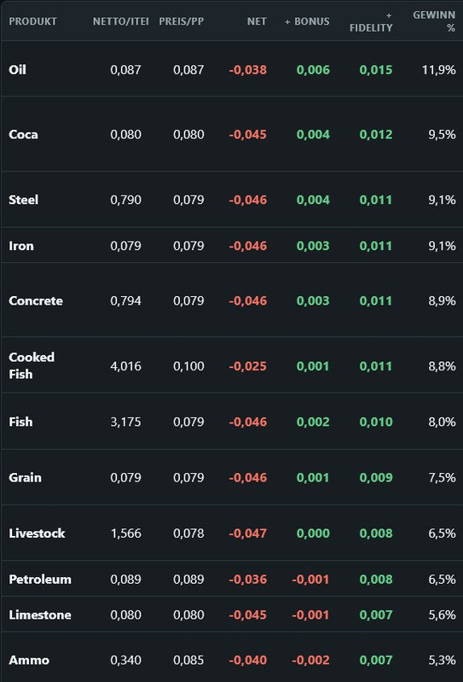Open the Livestock row
The width and height of the screenshot is (463, 682).
coord(232,533)
